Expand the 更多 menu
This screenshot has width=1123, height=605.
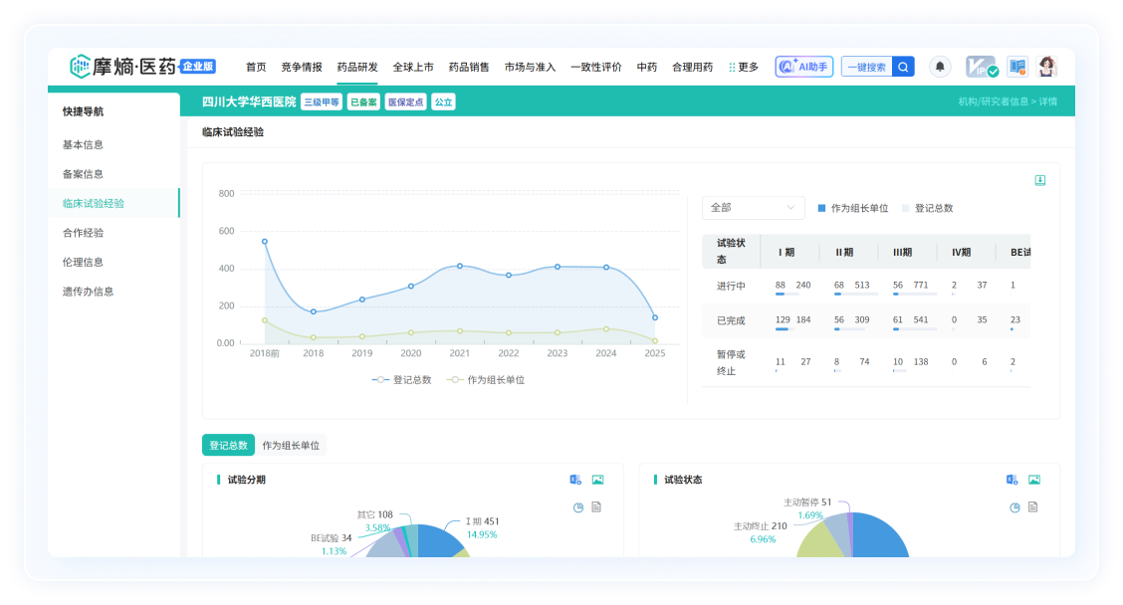click(744, 67)
